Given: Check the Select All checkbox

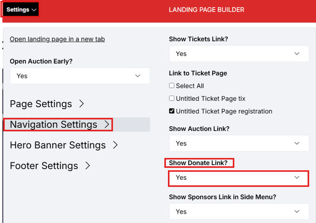Looking at the screenshot, I should pyautogui.click(x=172, y=86).
